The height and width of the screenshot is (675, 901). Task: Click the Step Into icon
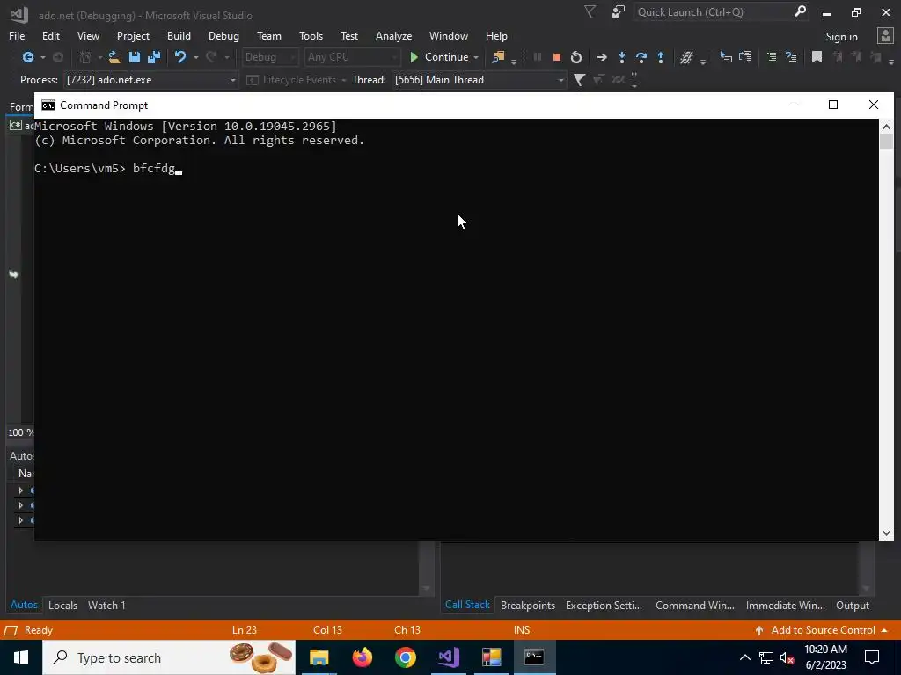(622, 57)
